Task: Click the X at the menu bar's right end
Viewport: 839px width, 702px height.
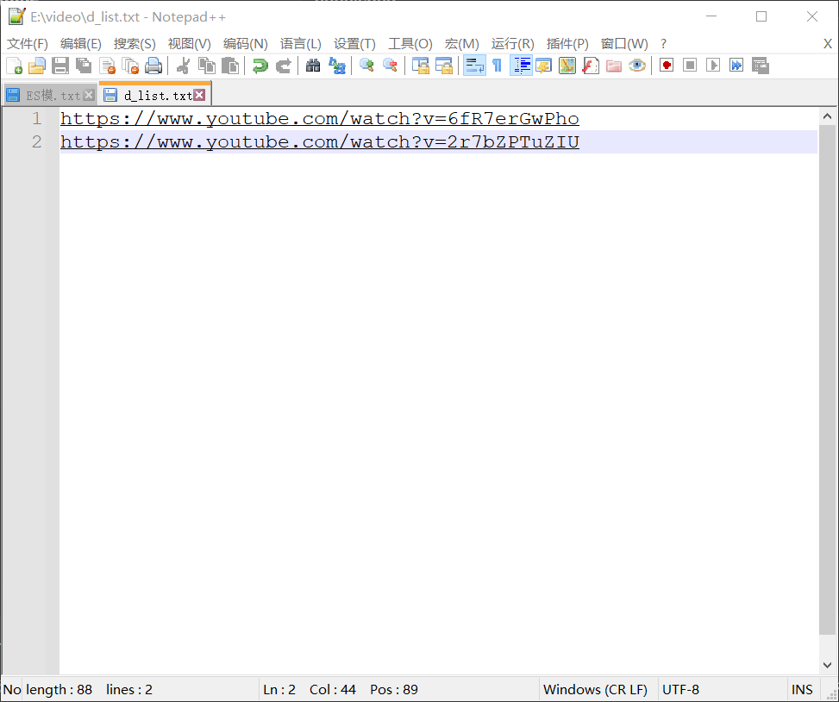Action: coord(827,44)
